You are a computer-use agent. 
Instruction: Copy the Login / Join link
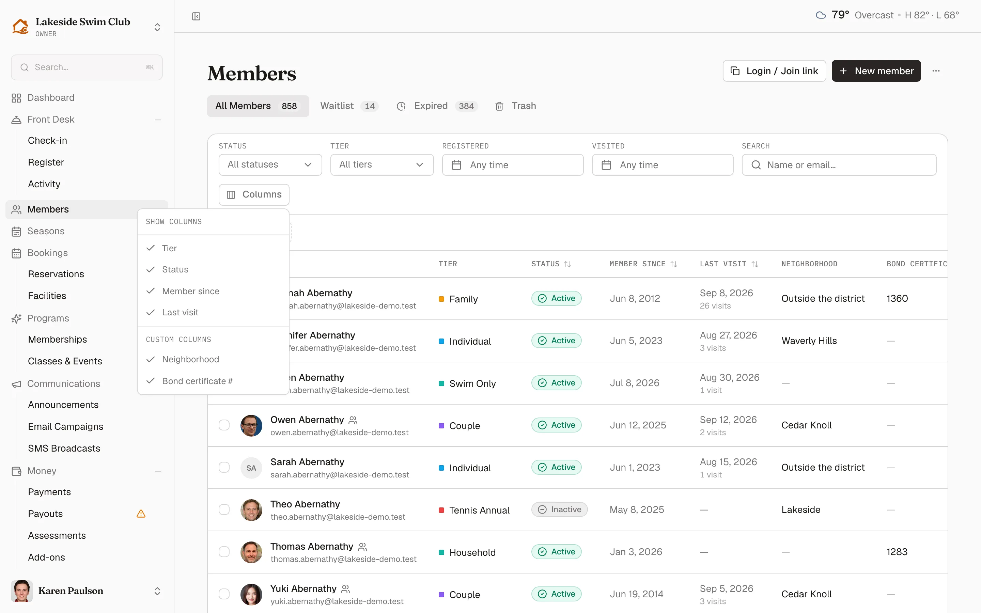click(774, 71)
